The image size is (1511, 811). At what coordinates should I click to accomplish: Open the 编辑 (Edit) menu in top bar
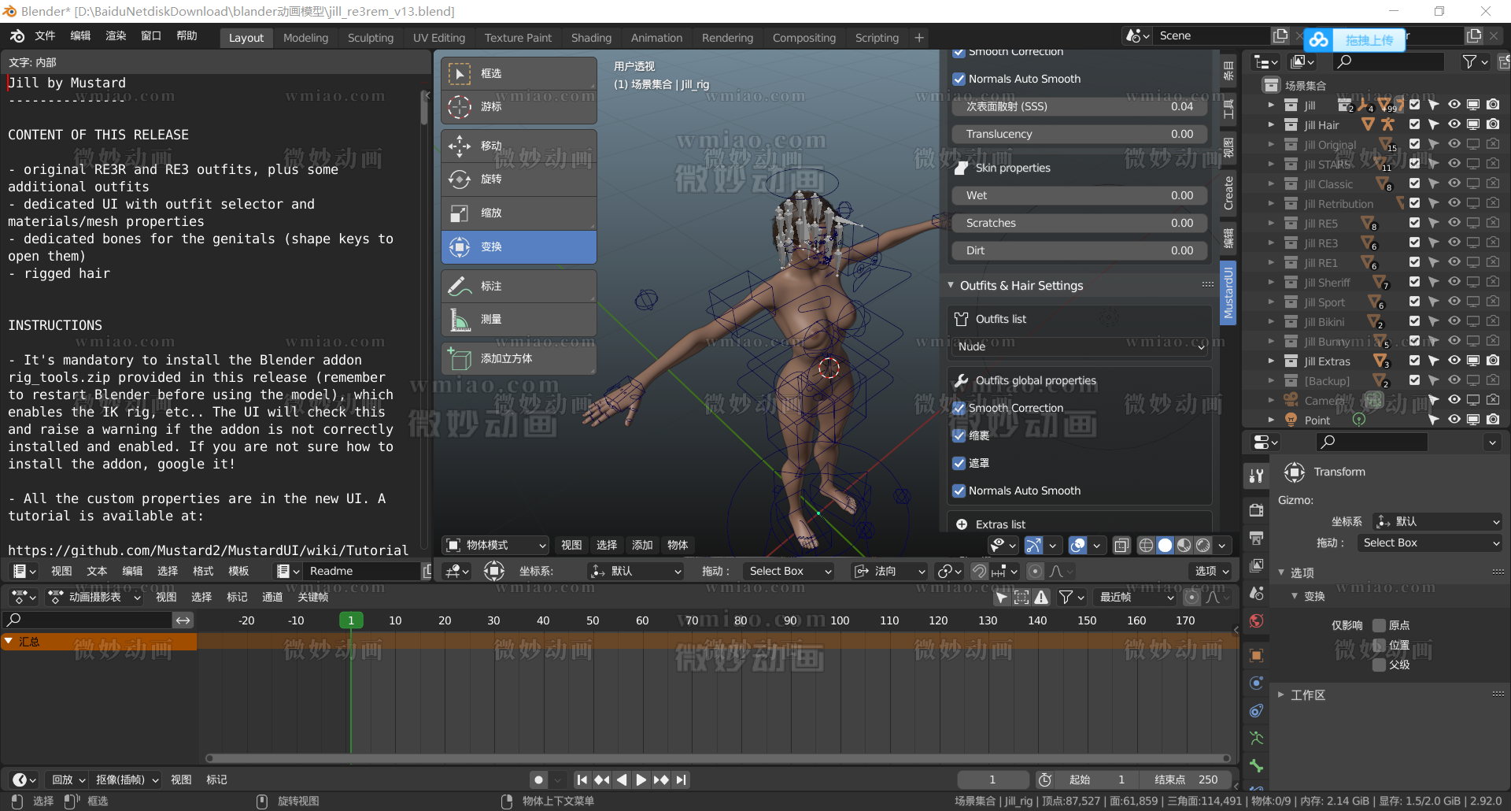click(80, 36)
